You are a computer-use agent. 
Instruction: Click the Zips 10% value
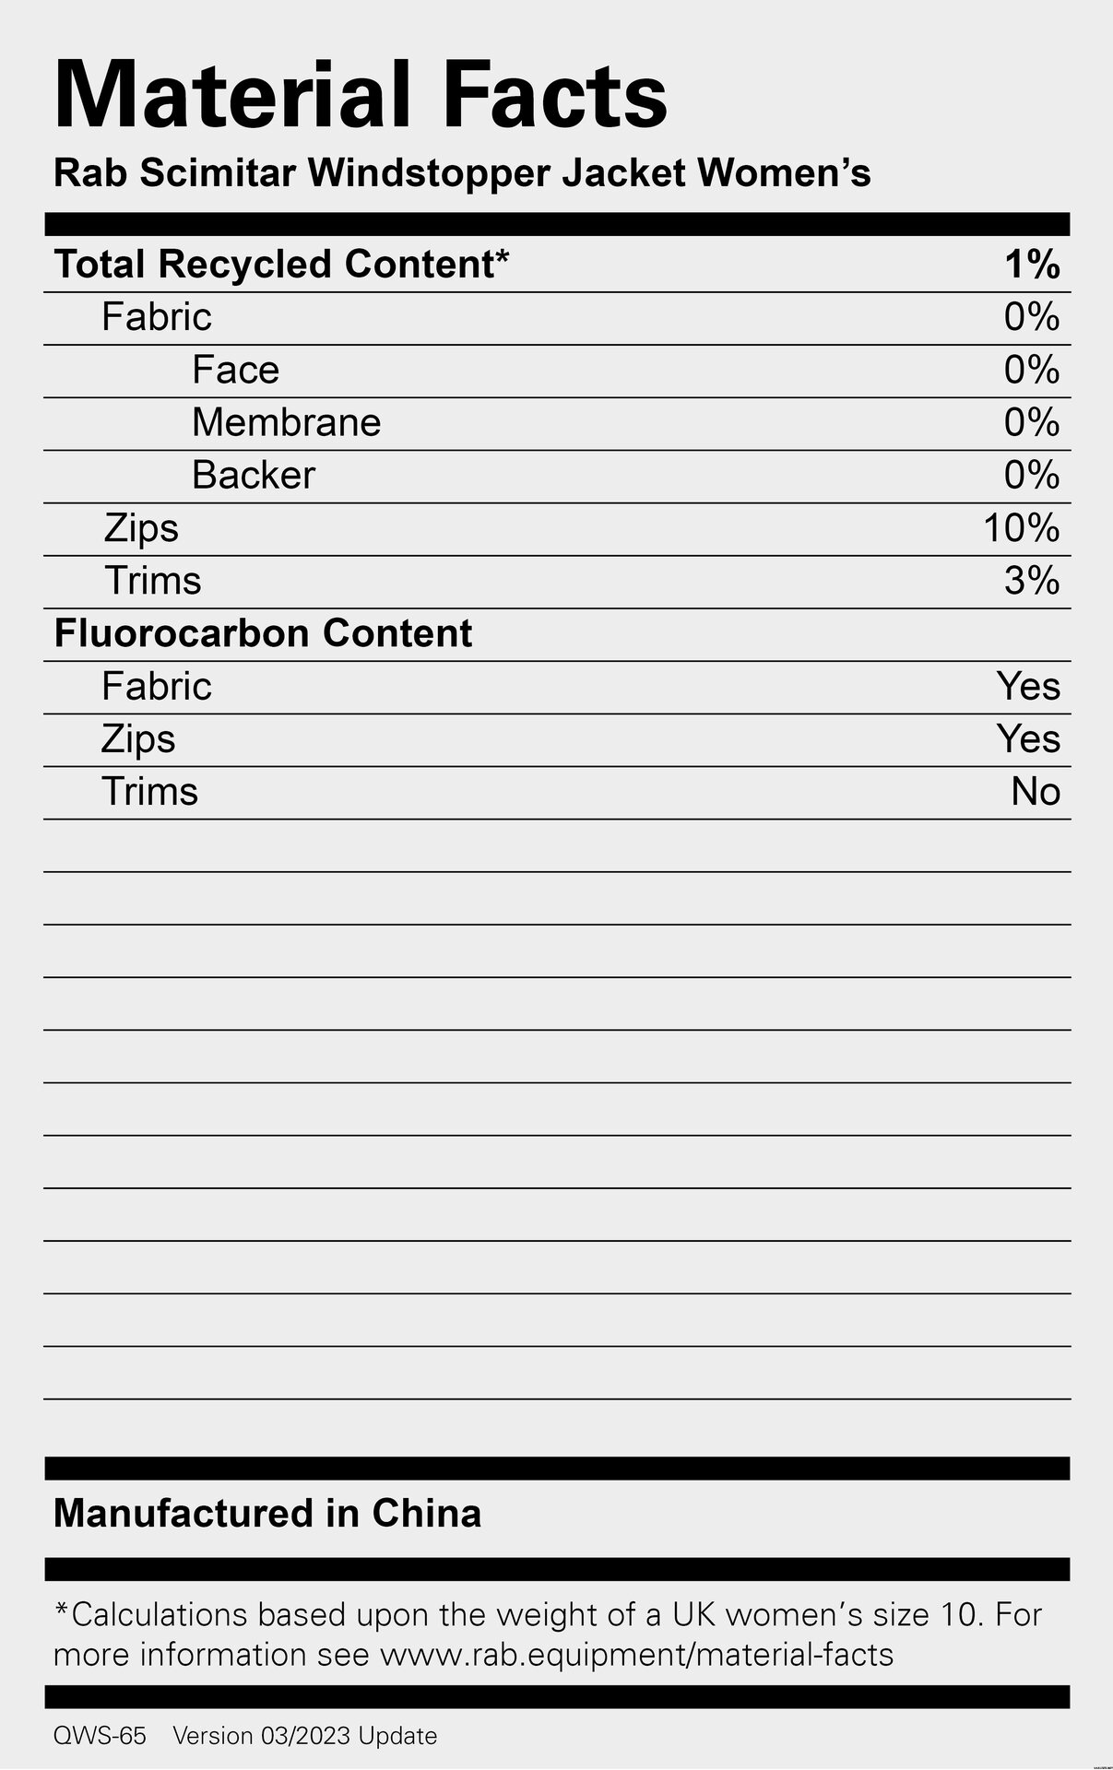1022,528
